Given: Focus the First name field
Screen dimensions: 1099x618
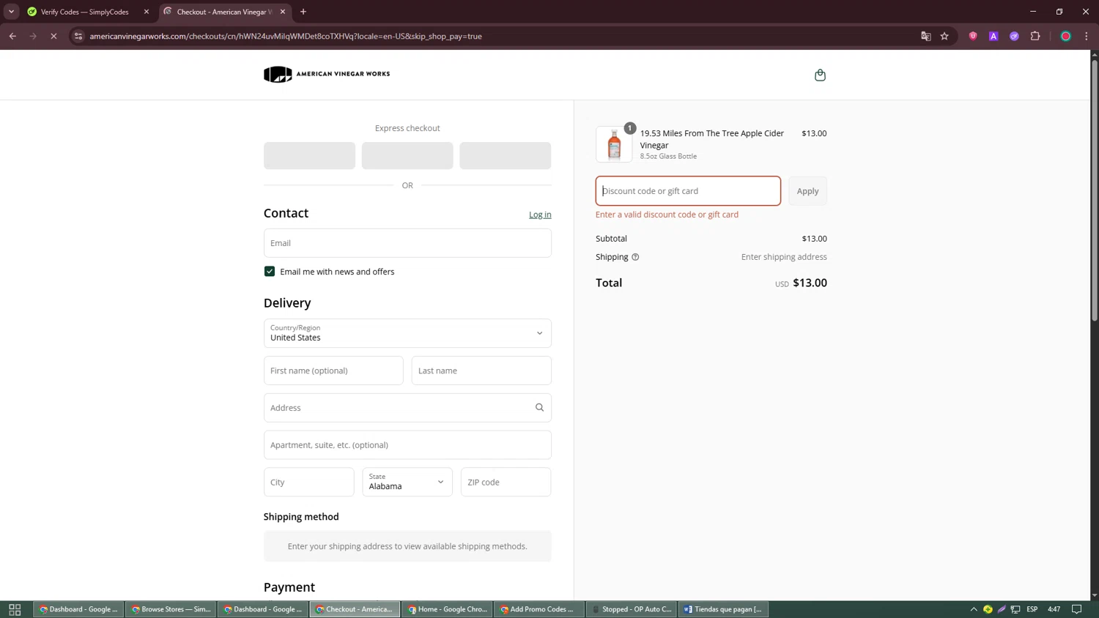Looking at the screenshot, I should 333,371.
